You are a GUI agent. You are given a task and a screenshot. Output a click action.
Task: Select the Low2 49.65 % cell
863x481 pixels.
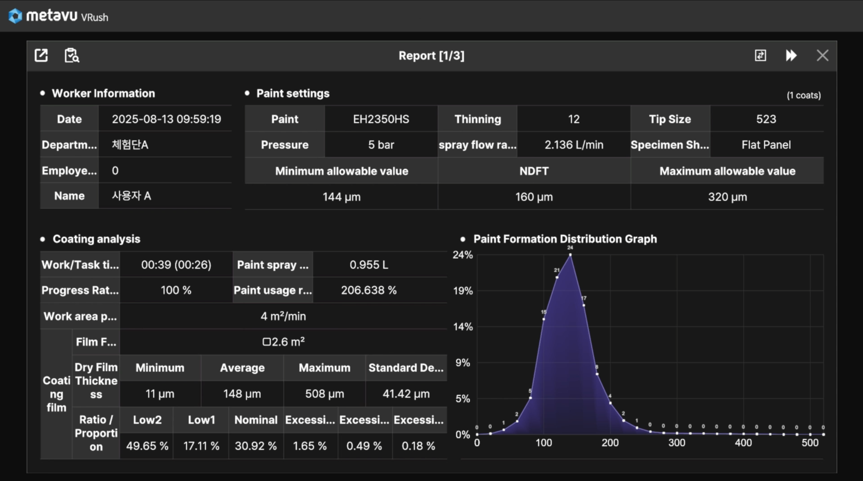pyautogui.click(x=147, y=446)
